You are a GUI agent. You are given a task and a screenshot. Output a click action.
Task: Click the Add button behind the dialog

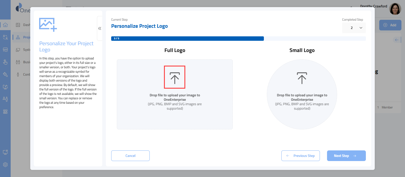[x=390, y=25]
